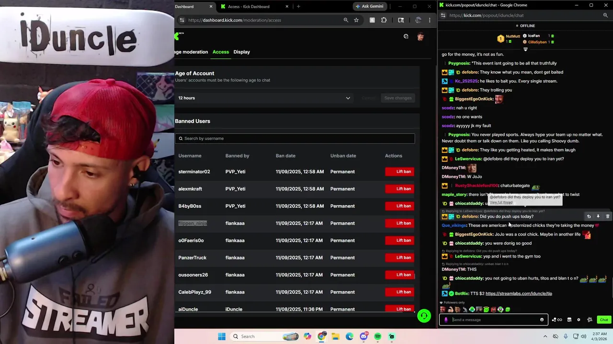Open Spotify from the taskbar
The height and width of the screenshot is (344, 613).
click(x=378, y=336)
